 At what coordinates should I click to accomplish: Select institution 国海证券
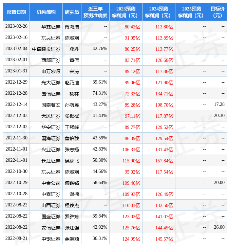click(51, 138)
